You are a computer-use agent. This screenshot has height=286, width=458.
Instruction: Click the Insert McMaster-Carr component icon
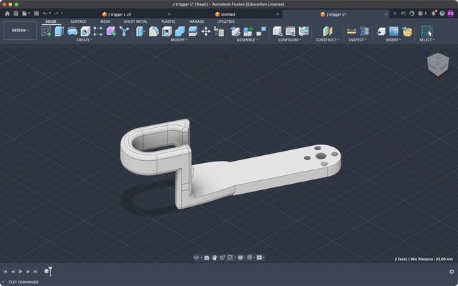(x=407, y=31)
